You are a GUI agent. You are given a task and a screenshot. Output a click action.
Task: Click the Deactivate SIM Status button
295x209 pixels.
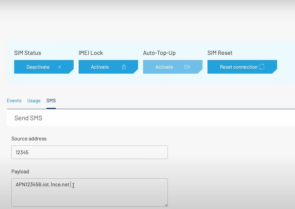pos(44,67)
